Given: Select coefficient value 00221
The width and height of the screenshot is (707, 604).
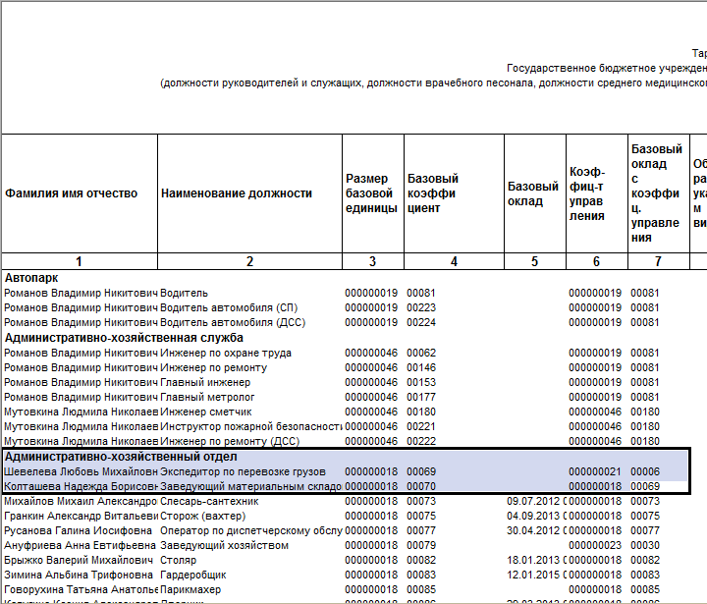Looking at the screenshot, I should coord(421,426).
